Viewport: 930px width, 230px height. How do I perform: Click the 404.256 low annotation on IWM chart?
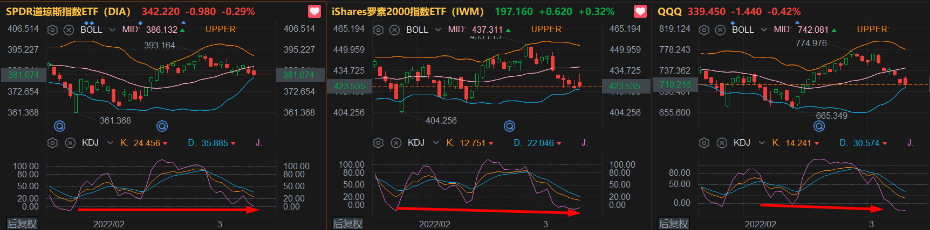(441, 120)
